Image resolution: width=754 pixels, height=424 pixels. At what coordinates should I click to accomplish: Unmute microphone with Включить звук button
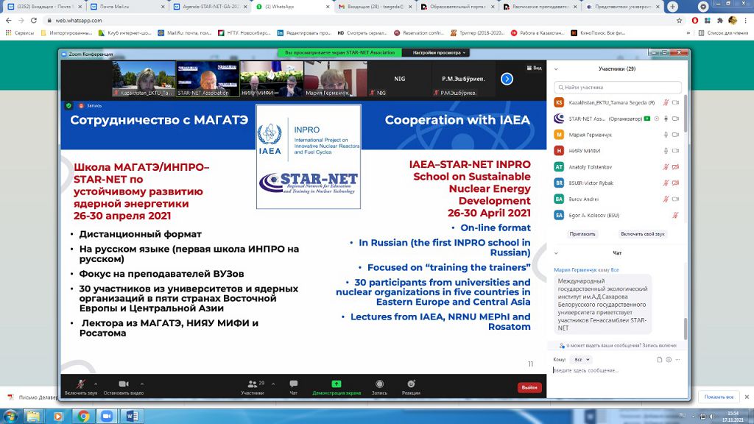(81, 386)
